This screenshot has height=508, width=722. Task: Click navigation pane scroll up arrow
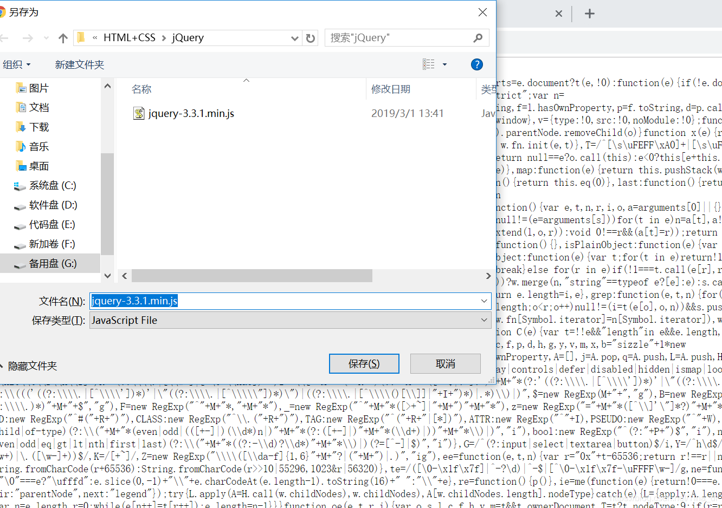107,86
